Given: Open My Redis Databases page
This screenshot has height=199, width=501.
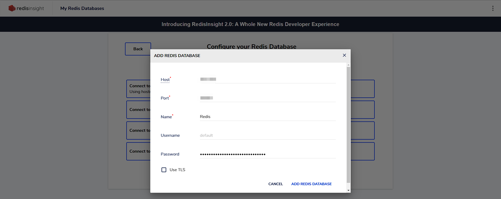Looking at the screenshot, I should tap(82, 8).
